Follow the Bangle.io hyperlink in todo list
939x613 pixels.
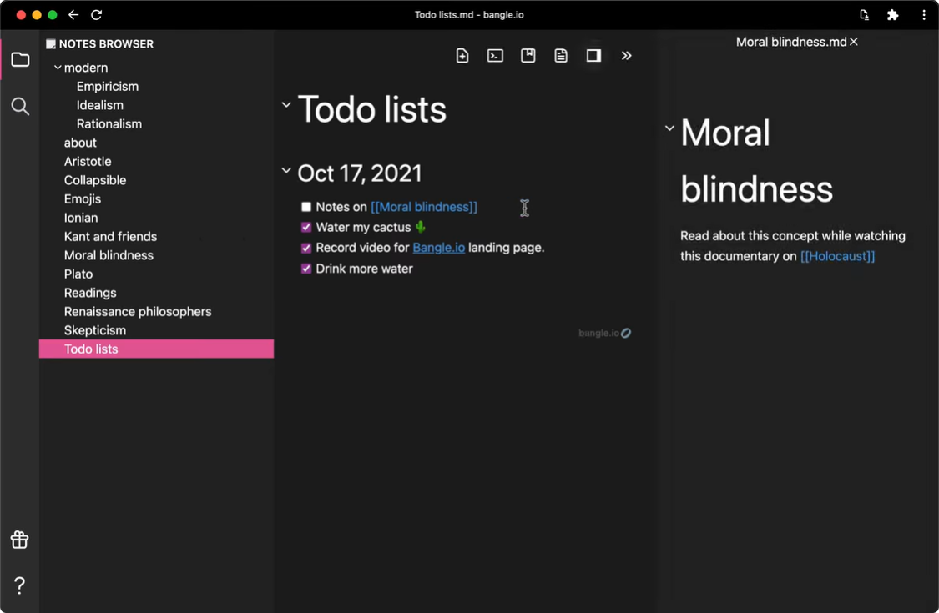click(438, 248)
